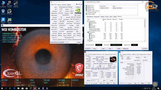161x90 pixels.
Task: Toggle CUDA checkbox in GPU-Z
Action: coord(63,39)
